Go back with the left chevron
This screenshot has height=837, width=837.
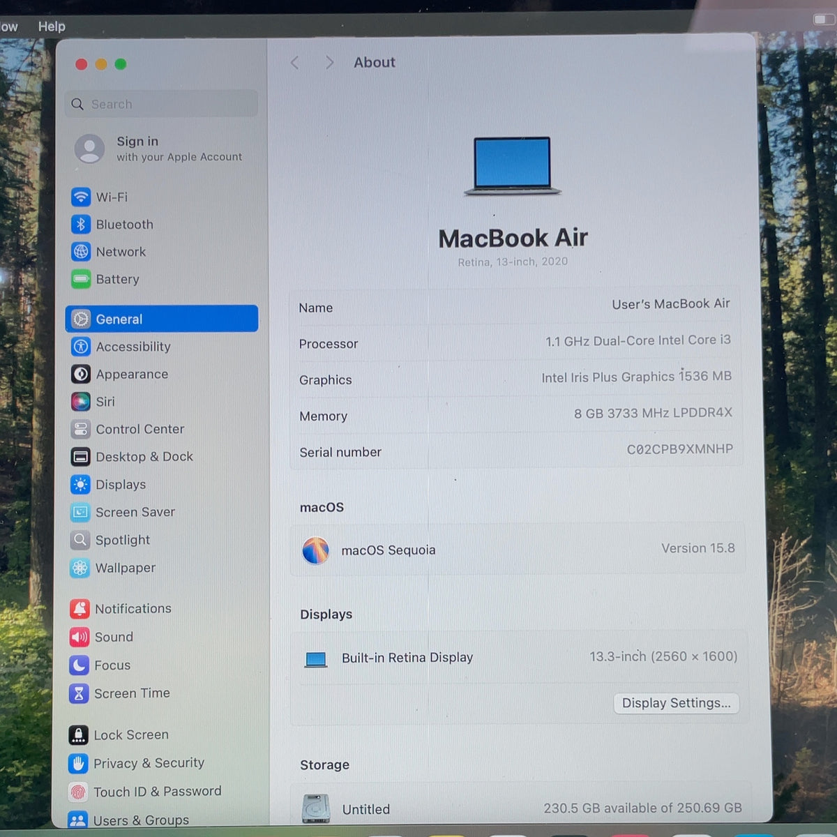(x=294, y=63)
